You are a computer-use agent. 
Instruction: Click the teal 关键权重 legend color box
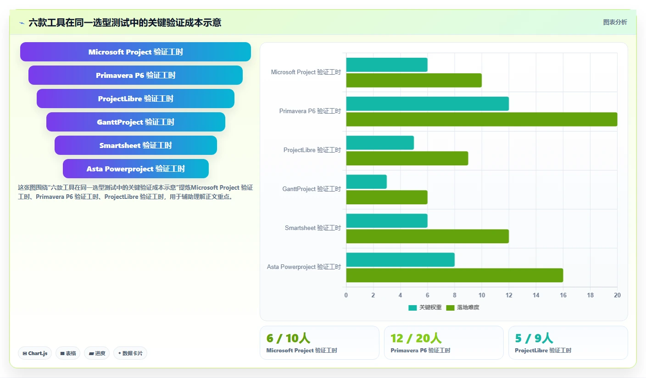coord(412,307)
